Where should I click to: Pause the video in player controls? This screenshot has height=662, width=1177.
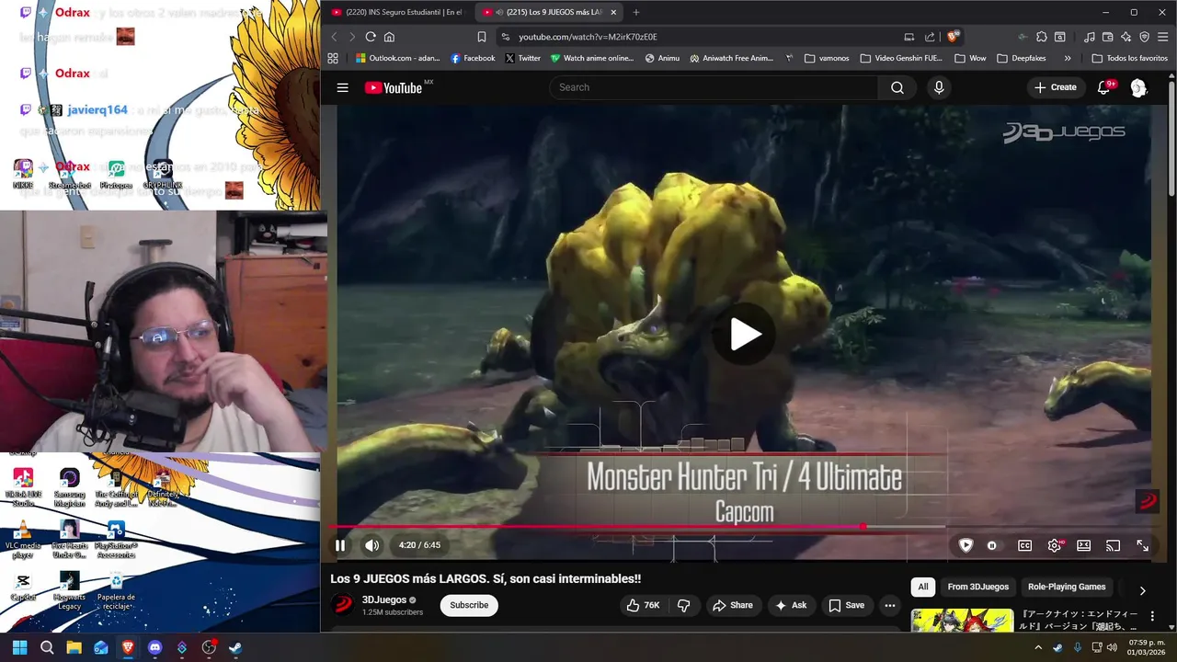340,545
